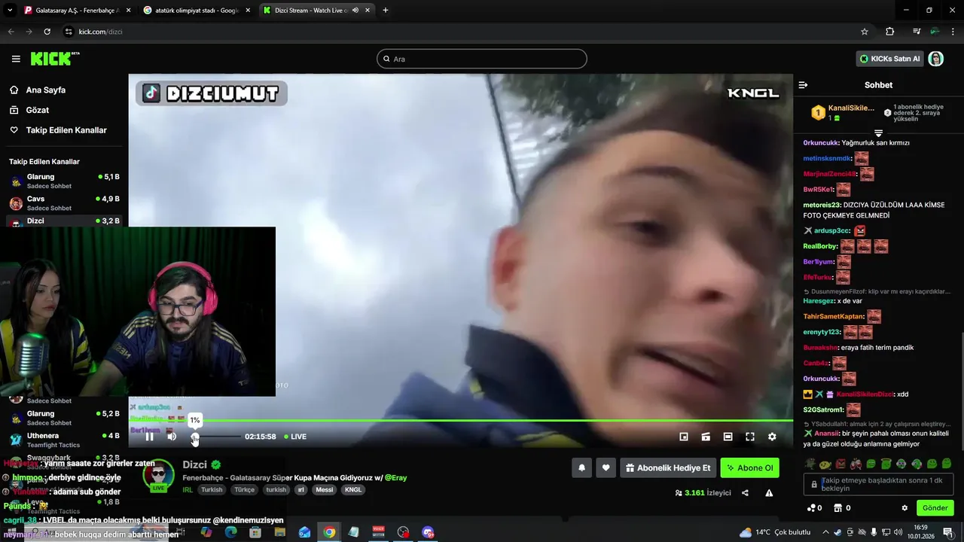Select the Dizci Stream browser tab
The height and width of the screenshot is (542, 964).
point(316,11)
